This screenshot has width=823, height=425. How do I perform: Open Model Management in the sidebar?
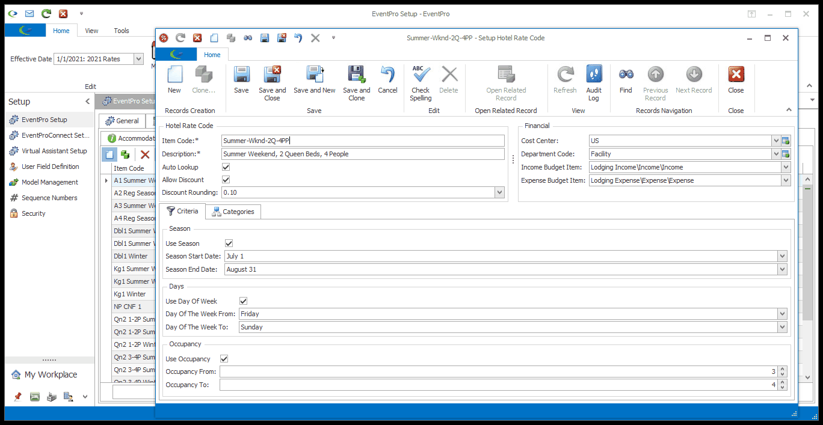[49, 182]
